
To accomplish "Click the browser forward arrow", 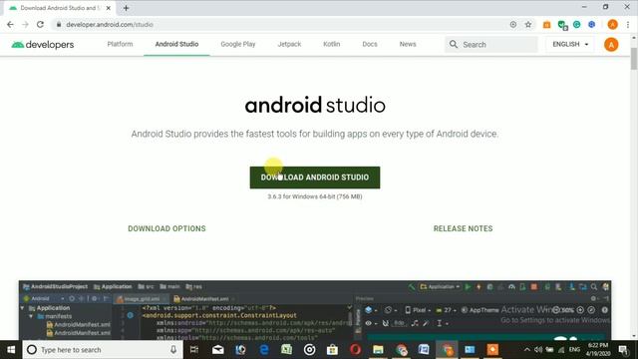I will pyautogui.click(x=25, y=24).
